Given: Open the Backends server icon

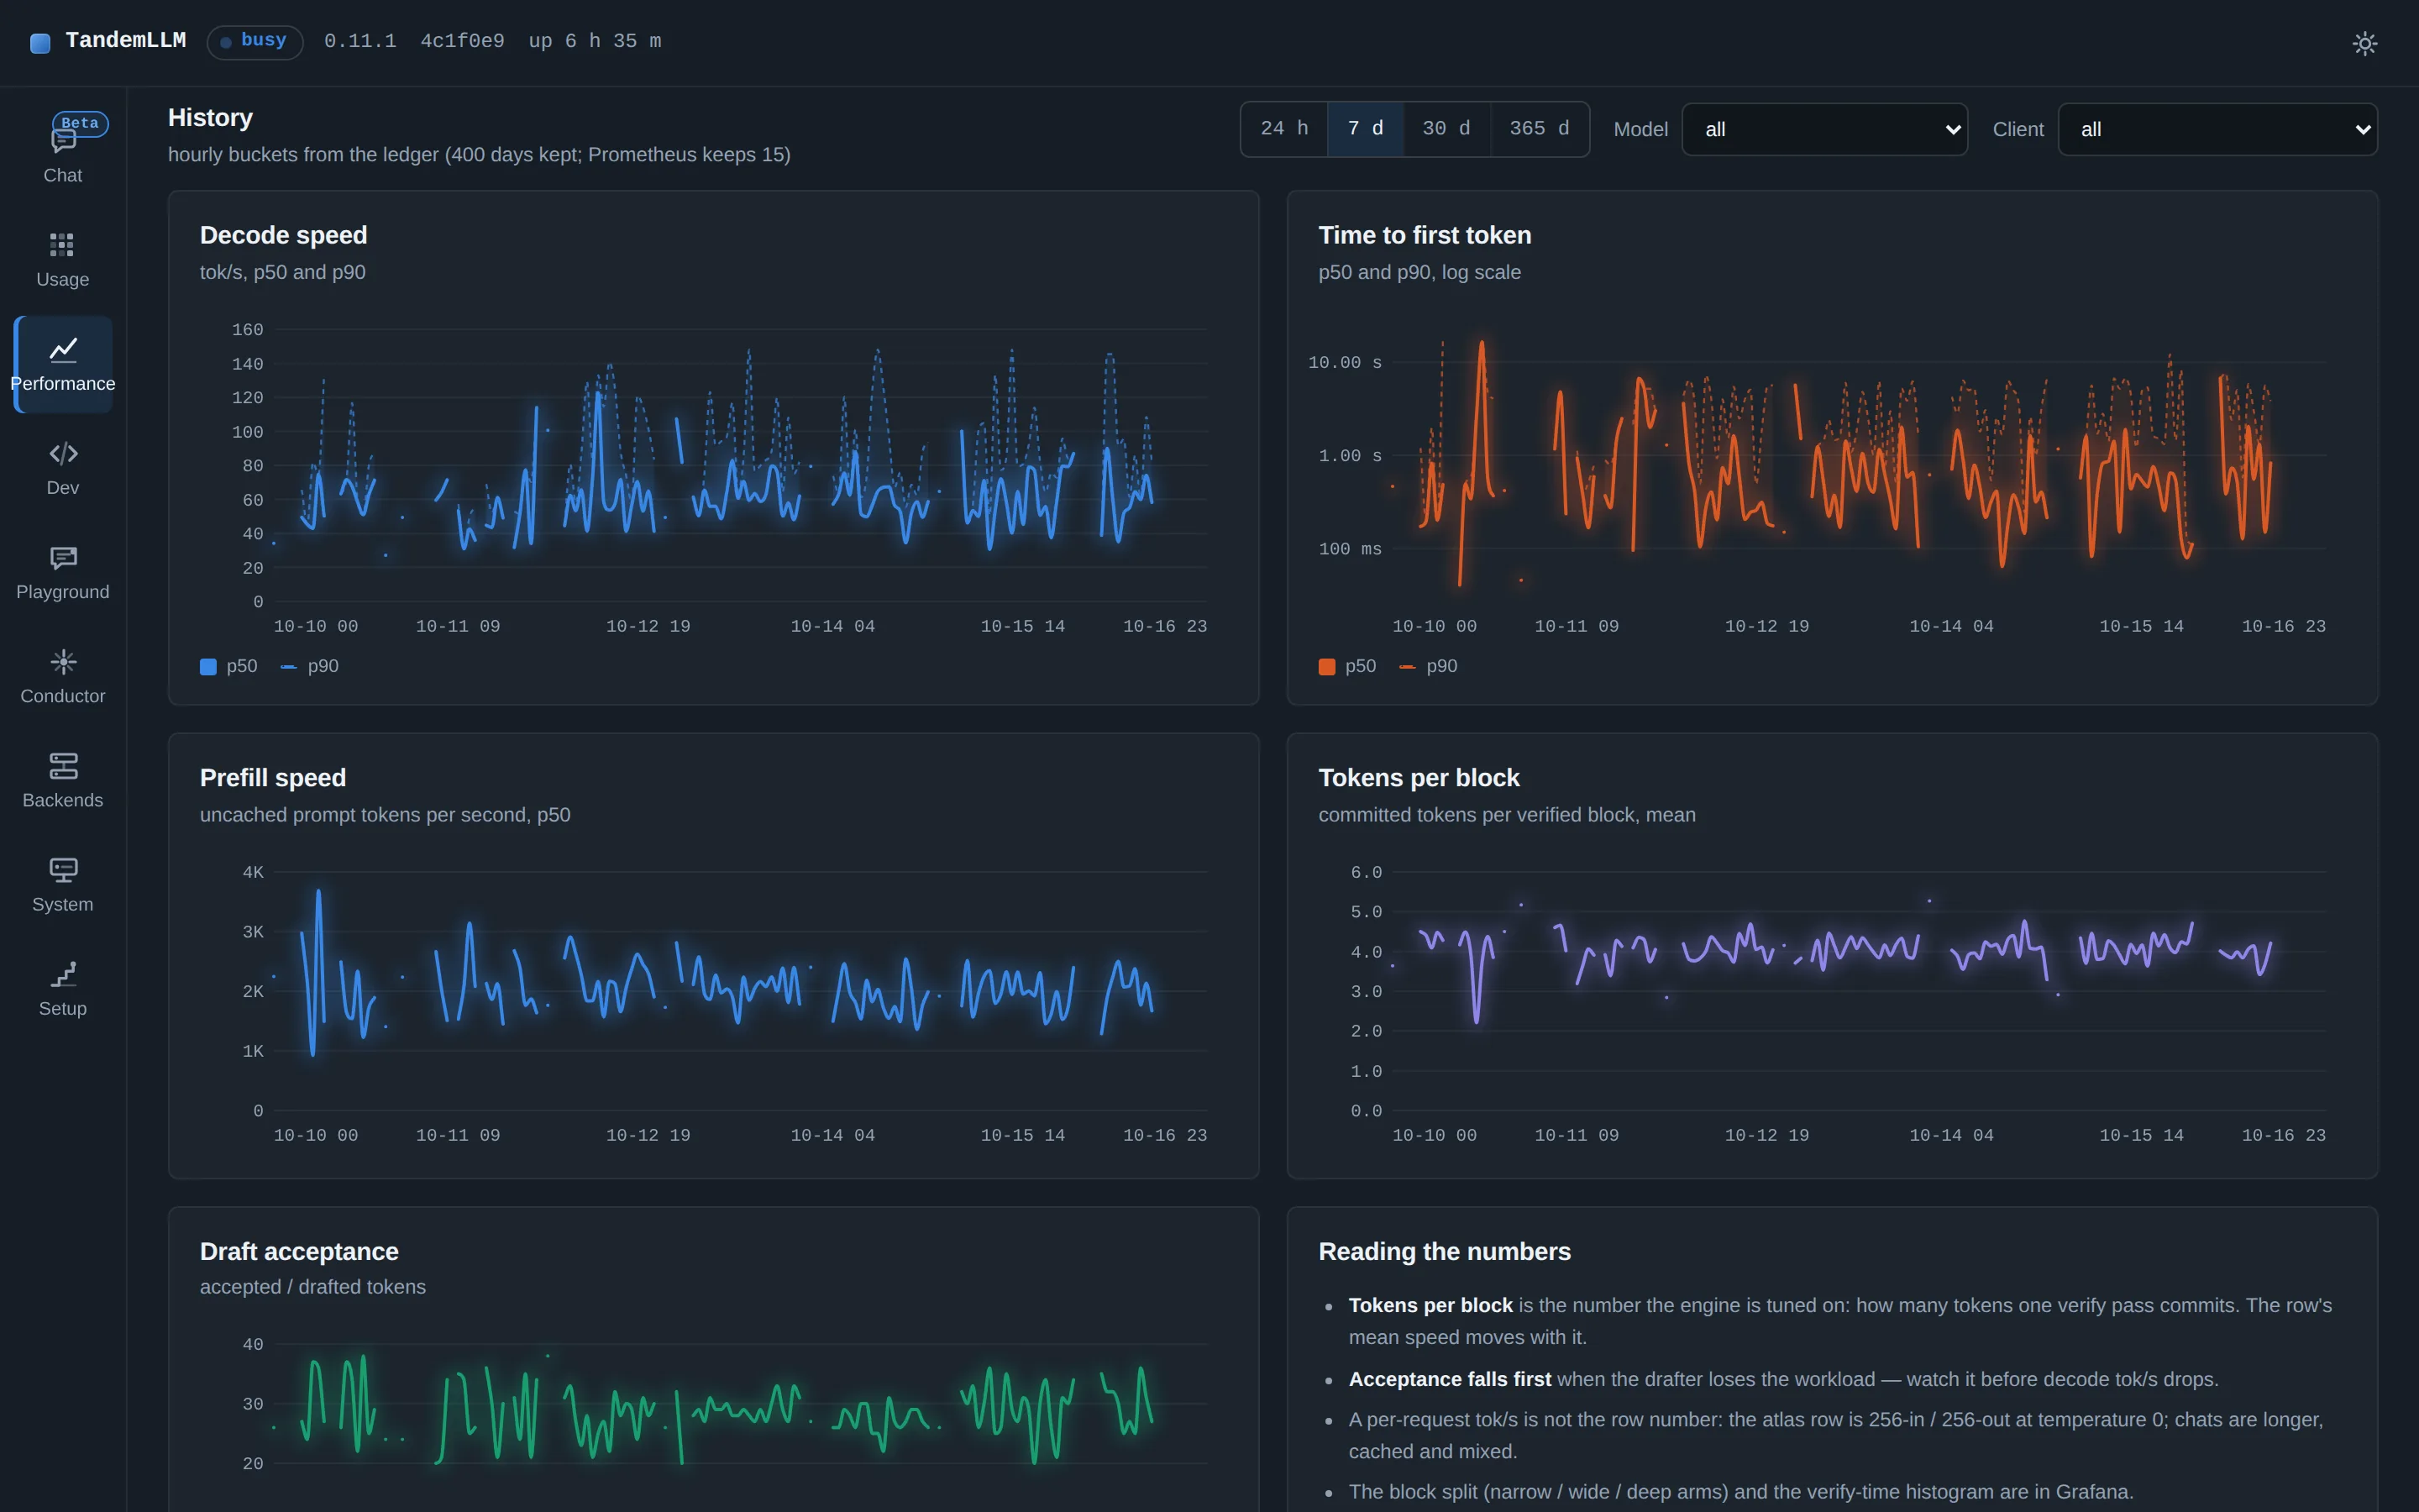Looking at the screenshot, I should [x=63, y=766].
